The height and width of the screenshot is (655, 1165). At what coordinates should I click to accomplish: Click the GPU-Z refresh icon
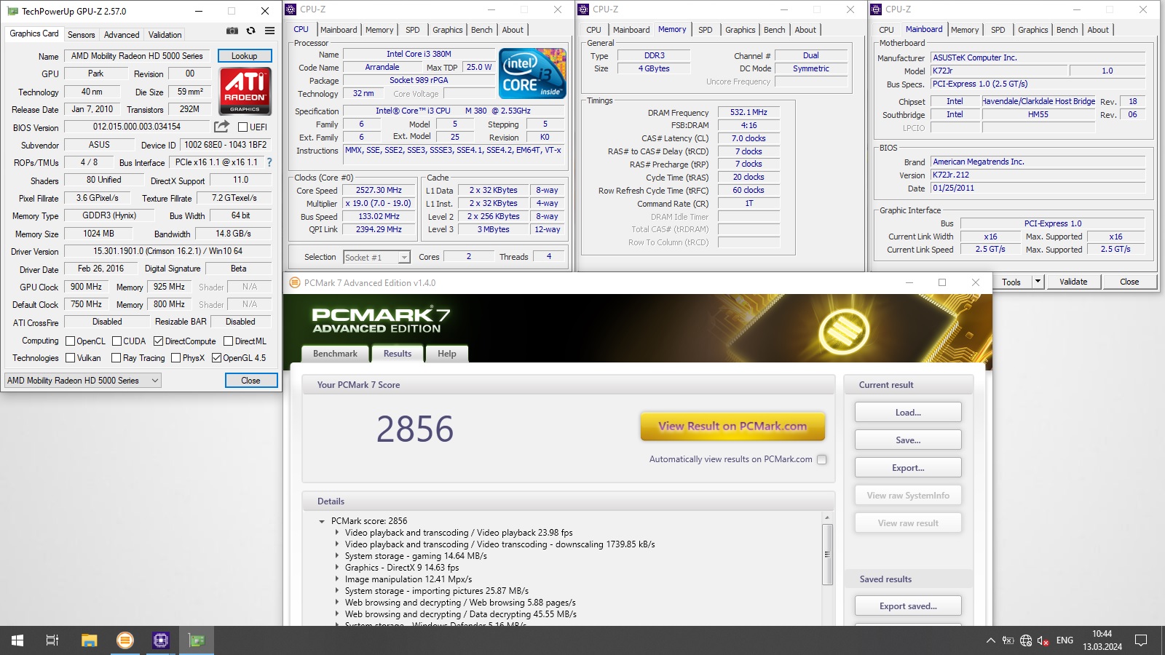(250, 31)
